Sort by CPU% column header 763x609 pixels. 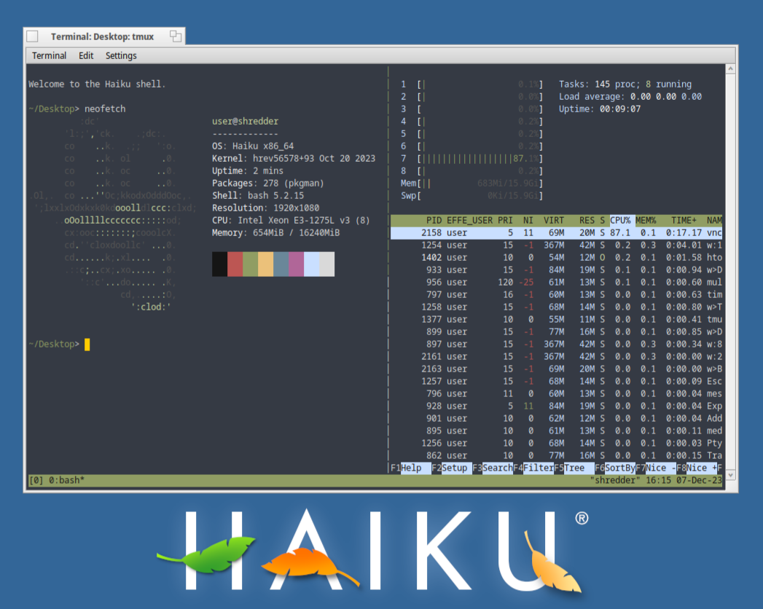point(620,220)
